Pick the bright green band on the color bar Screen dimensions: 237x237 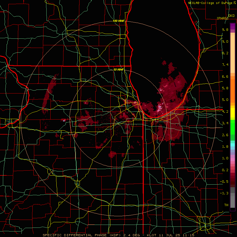233,127
